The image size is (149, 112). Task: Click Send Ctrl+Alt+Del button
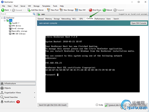click(x=53, y=105)
